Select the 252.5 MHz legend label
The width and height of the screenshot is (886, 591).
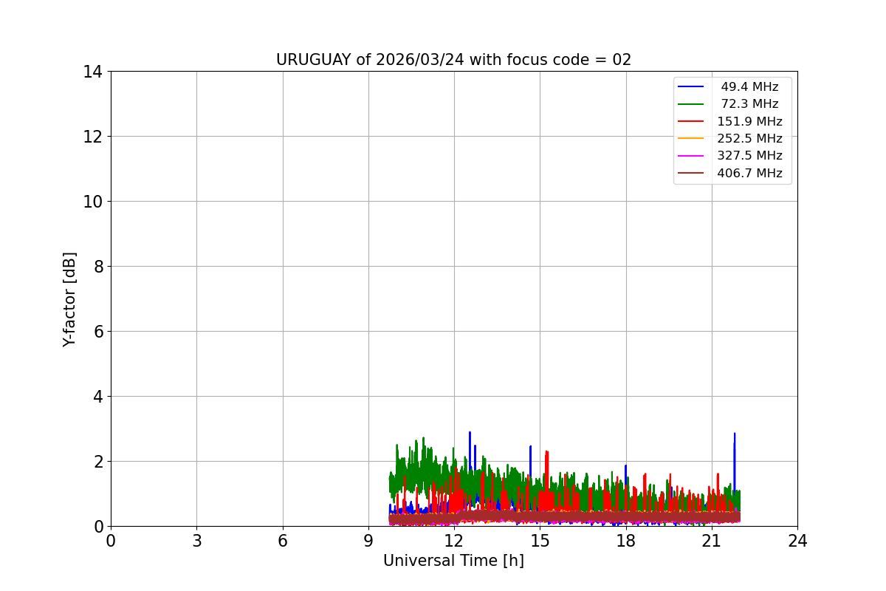(x=749, y=139)
